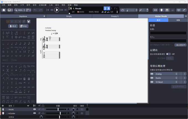The image size is (188, 119).
Task: Apply the flat accidental
Action: pyautogui.click(x=8, y=52)
